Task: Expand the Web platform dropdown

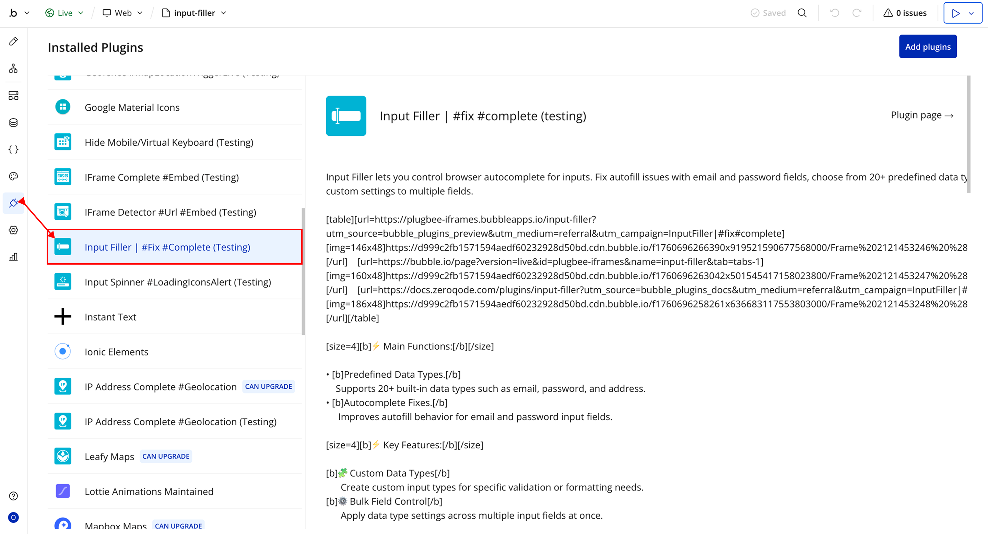Action: 123,13
